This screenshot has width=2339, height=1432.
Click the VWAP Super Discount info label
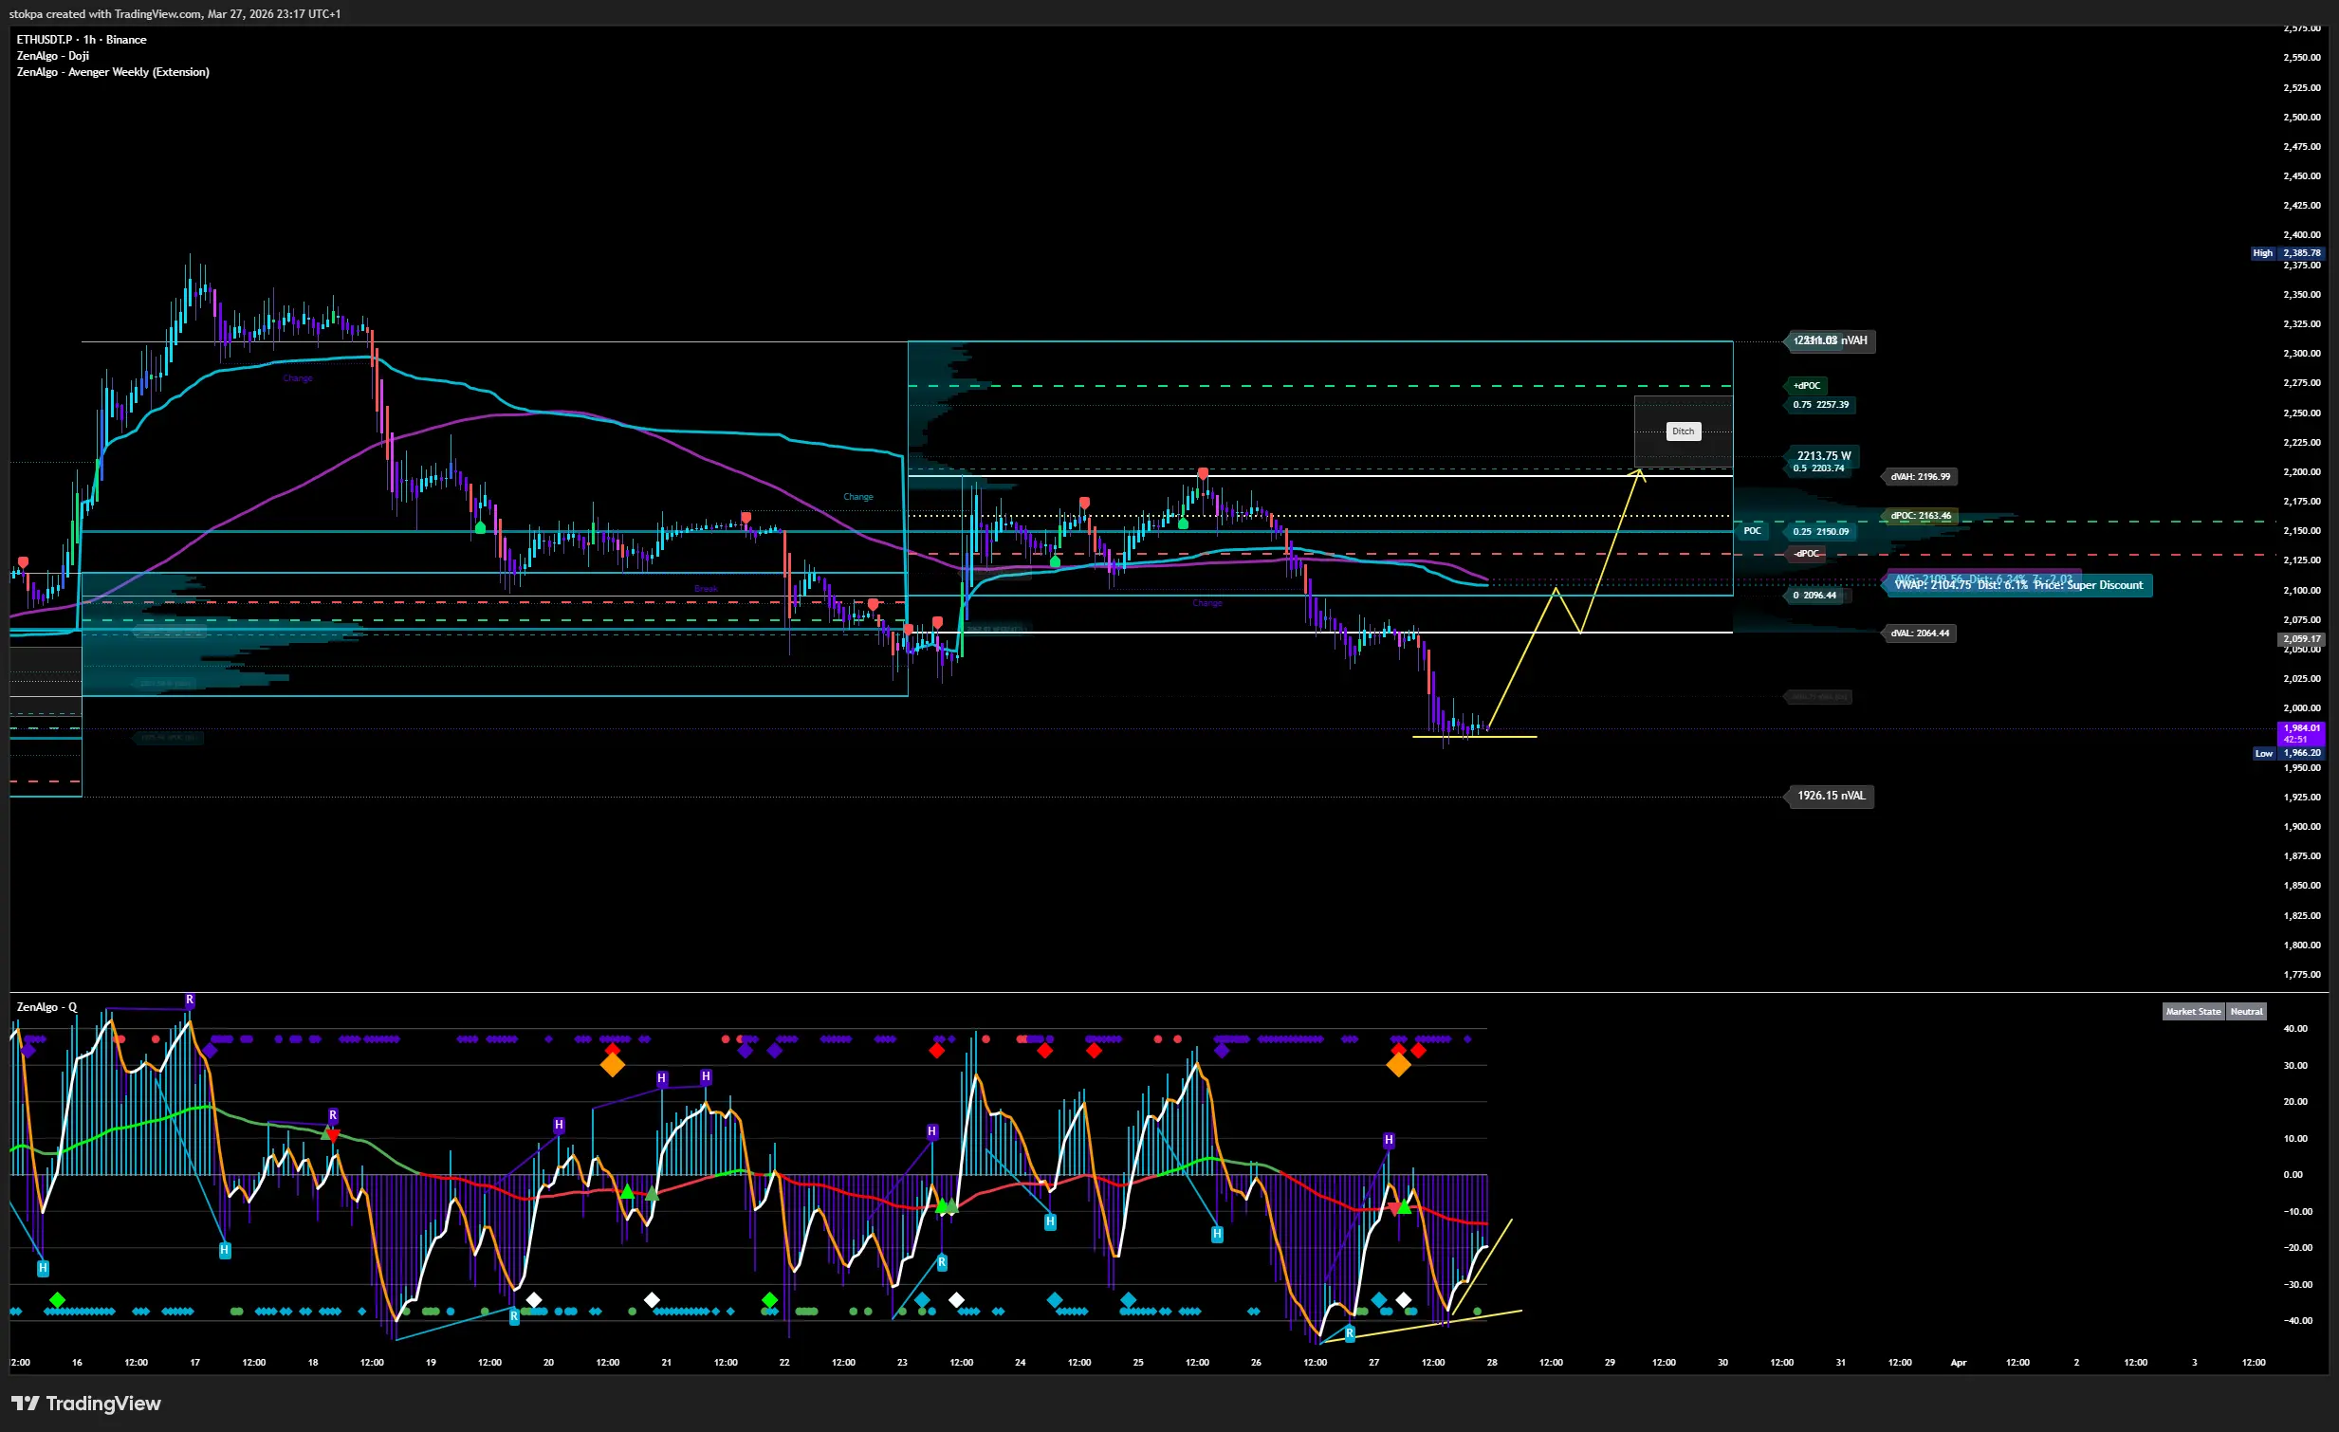pyautogui.click(x=2018, y=585)
